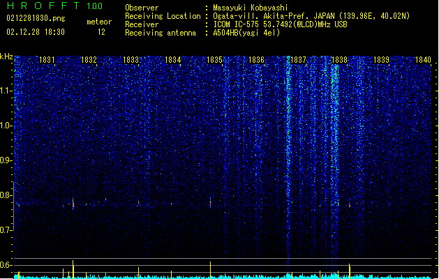Click the Receiver label
This screenshot has width=439, height=279.
pos(142,24)
